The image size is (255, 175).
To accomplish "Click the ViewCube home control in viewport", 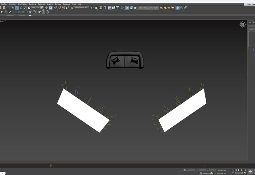I will tap(243, 24).
